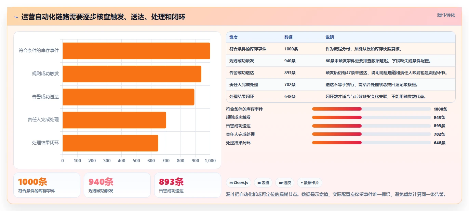Click the 1000条 stat card
Image resolution: width=469 pixels, height=211 pixels.
point(47,185)
